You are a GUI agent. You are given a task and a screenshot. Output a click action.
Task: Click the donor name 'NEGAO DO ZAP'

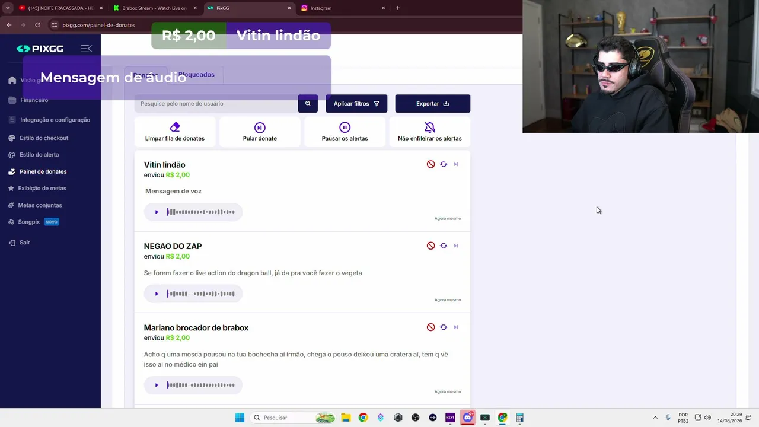173,246
